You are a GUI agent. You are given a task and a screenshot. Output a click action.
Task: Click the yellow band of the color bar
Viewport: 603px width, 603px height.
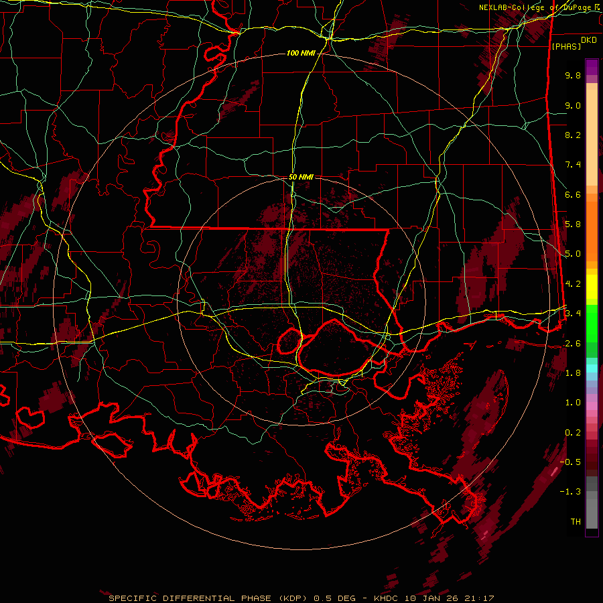[592, 287]
